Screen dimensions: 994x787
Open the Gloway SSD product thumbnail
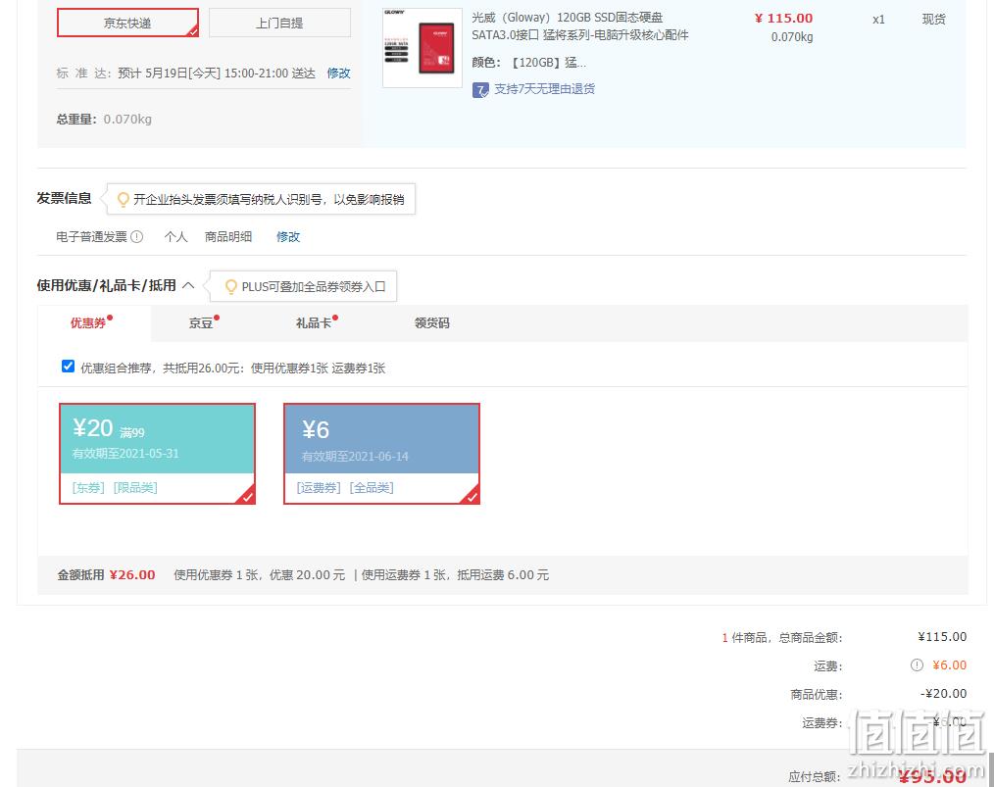click(x=422, y=48)
